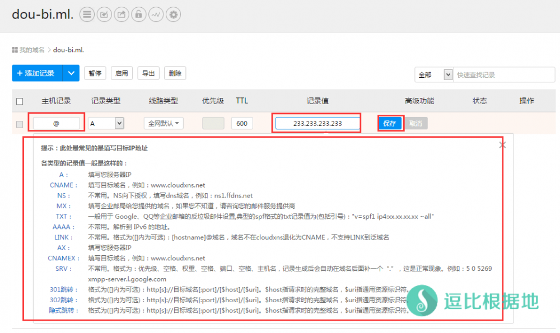The height and width of the screenshot is (333, 560).
Task: Close the record value tips panel
Action: click(x=502, y=145)
